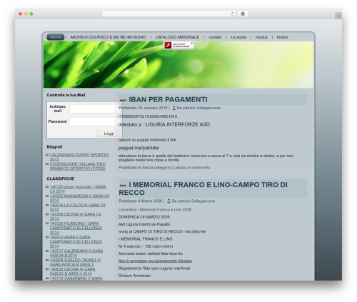Open ARDISCO COLPISCO E ME NE INFISCHIO page

[108, 37]
